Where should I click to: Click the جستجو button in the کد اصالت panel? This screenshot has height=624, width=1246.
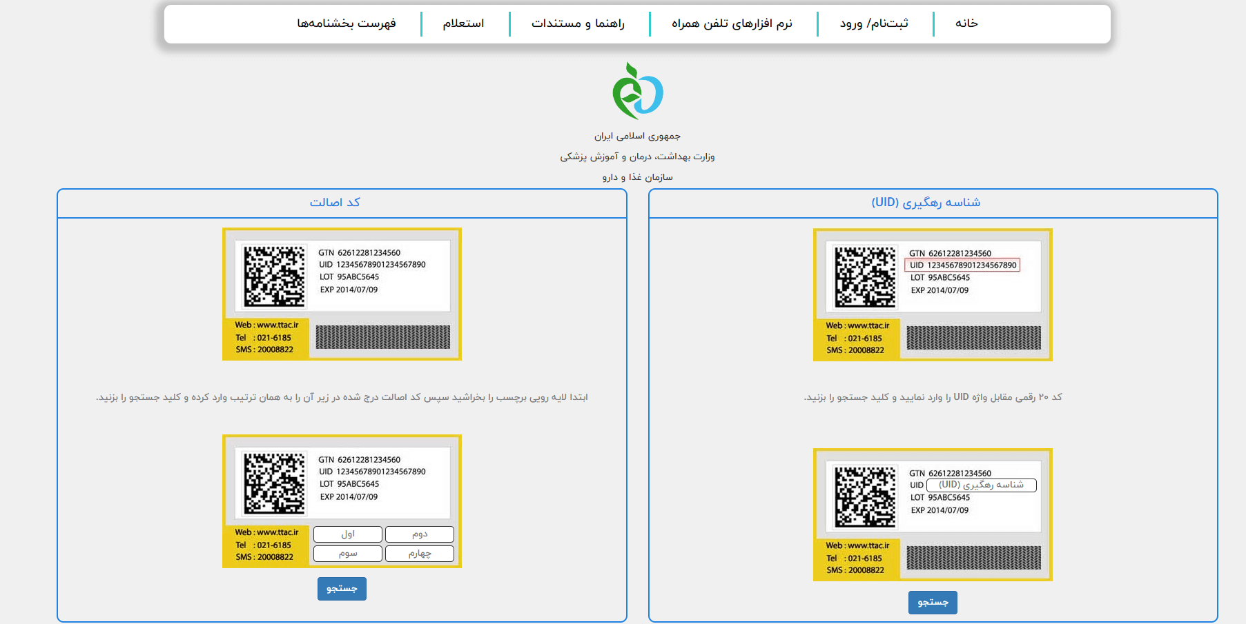click(342, 588)
